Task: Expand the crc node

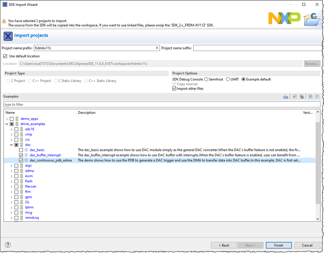Action: click(x=11, y=140)
